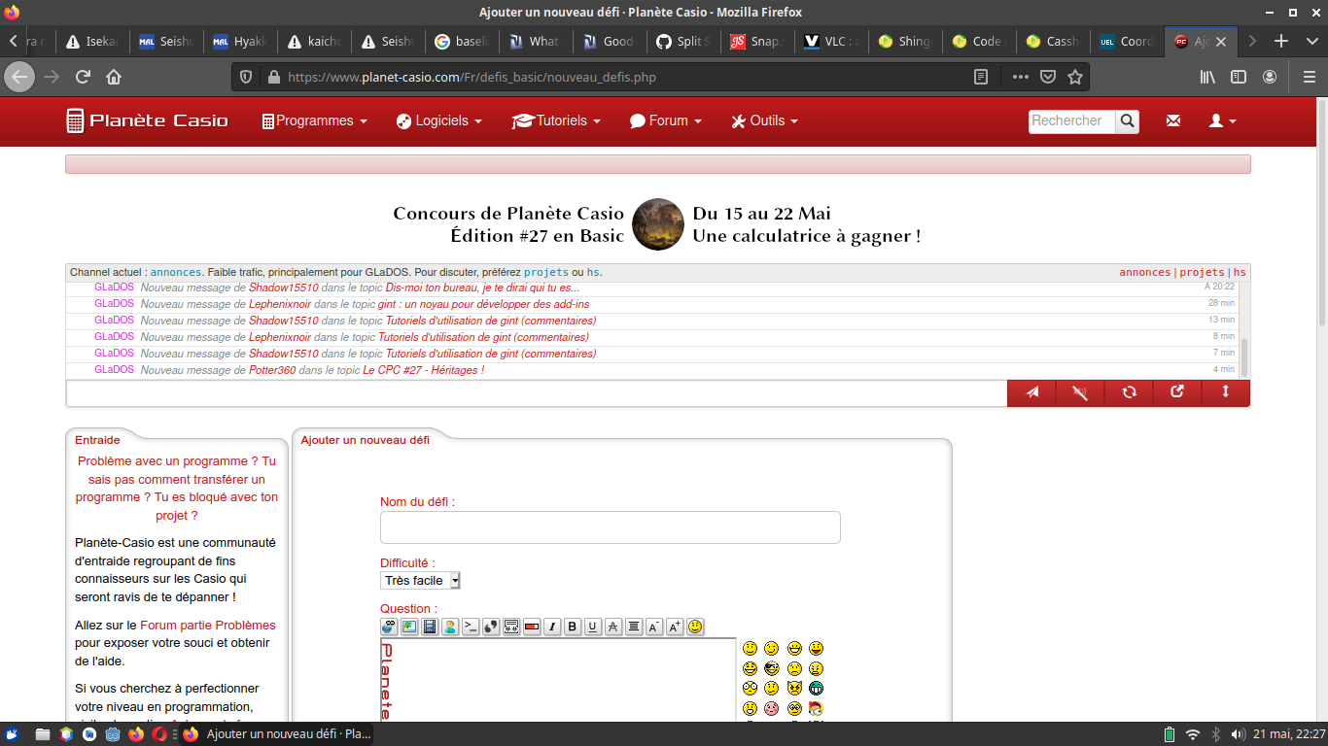1328x746 pixels.
Task: Insert a video with the film strip icon
Action: pos(430,627)
